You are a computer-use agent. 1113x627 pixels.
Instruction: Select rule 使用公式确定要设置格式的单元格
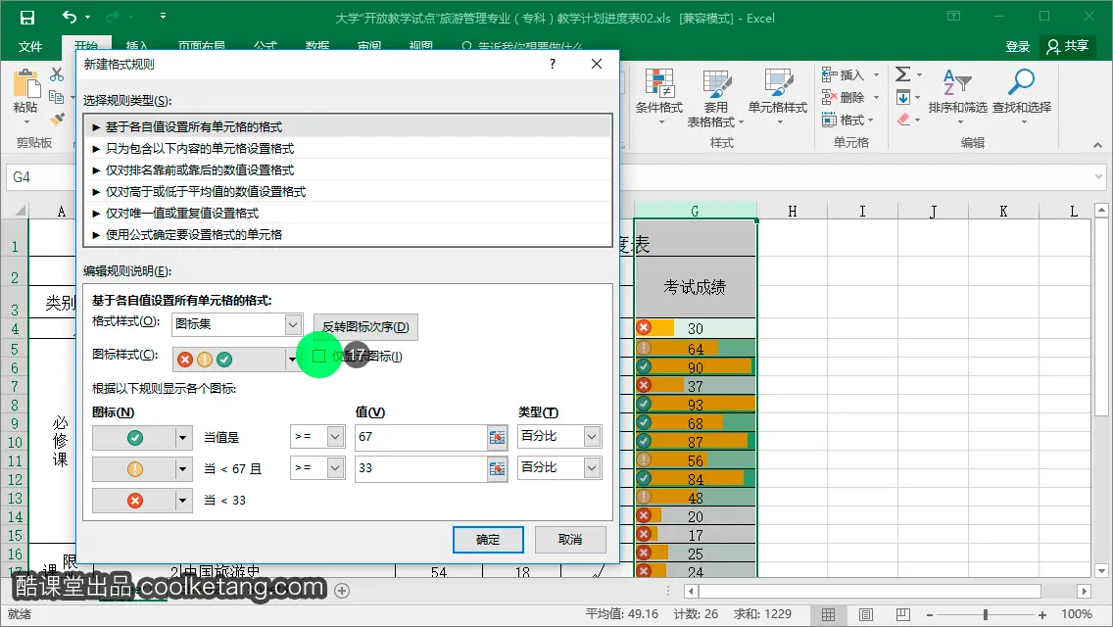coord(348,234)
